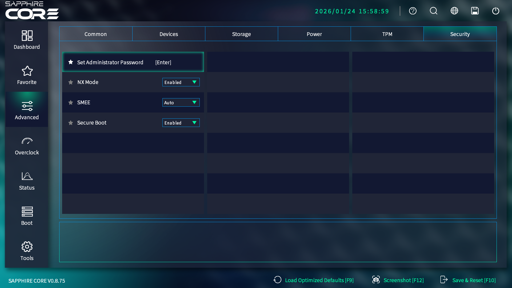
Task: Select the Set Administrator Password row
Action: [133, 62]
